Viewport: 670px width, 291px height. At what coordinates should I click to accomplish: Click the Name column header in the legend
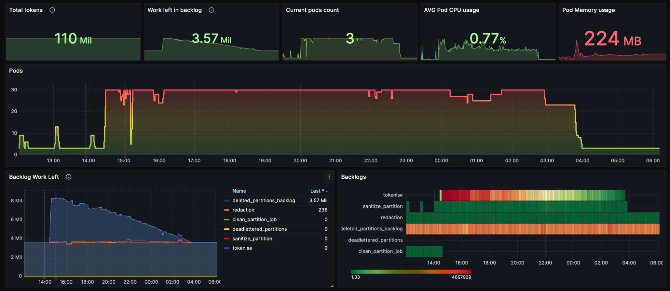click(239, 191)
